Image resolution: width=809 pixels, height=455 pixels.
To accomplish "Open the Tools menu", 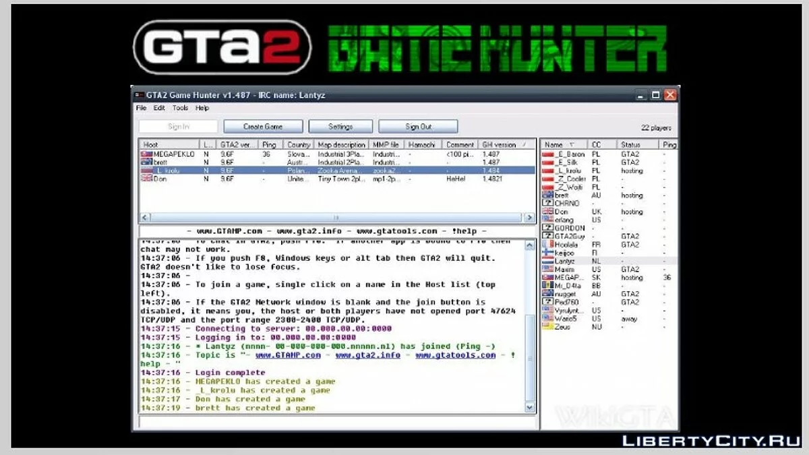I will click(180, 108).
